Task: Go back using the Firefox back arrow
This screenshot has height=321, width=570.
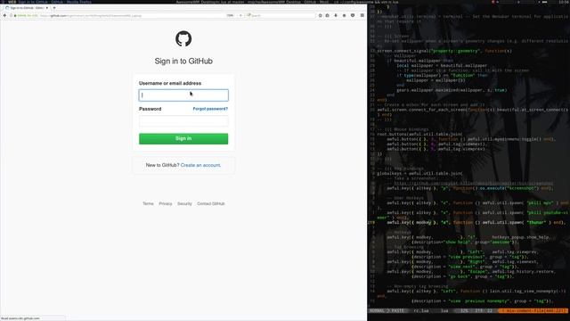Action: 4,16
